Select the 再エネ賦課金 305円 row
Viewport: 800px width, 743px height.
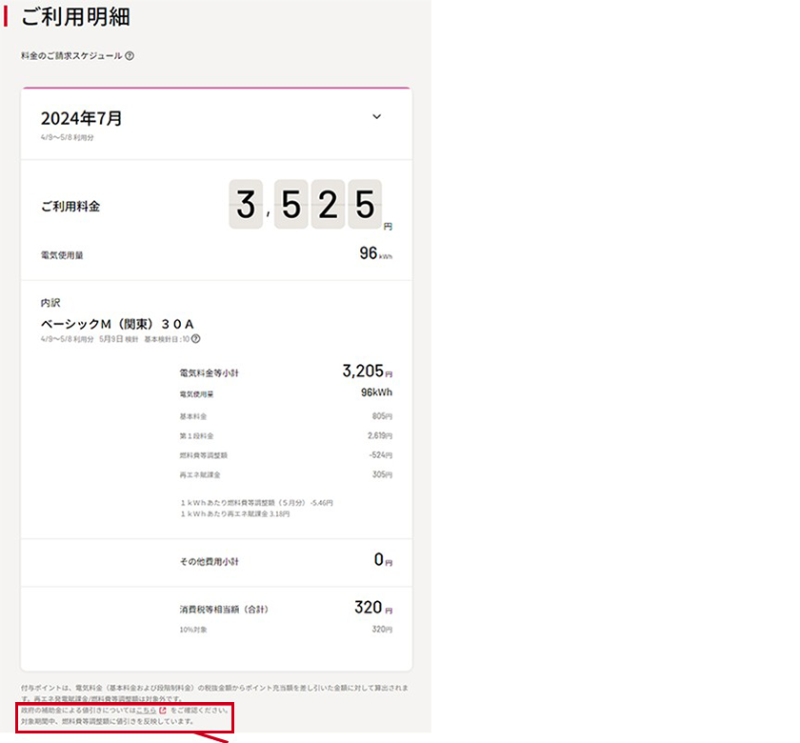pos(286,474)
